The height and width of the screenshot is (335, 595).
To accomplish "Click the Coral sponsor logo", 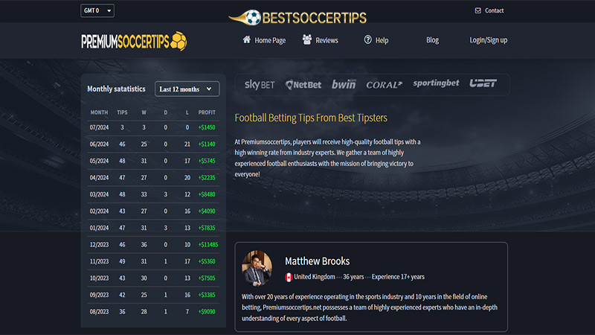I will pos(384,85).
